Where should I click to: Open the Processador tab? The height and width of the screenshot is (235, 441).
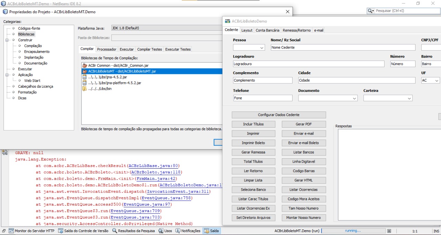coord(107,49)
